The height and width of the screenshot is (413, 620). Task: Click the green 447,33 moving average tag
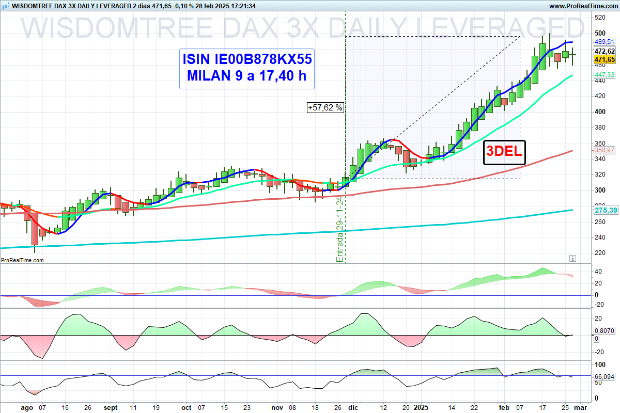(x=604, y=75)
